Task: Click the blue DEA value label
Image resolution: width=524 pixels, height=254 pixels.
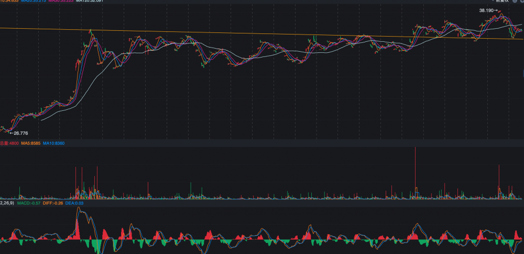Action: point(74,203)
